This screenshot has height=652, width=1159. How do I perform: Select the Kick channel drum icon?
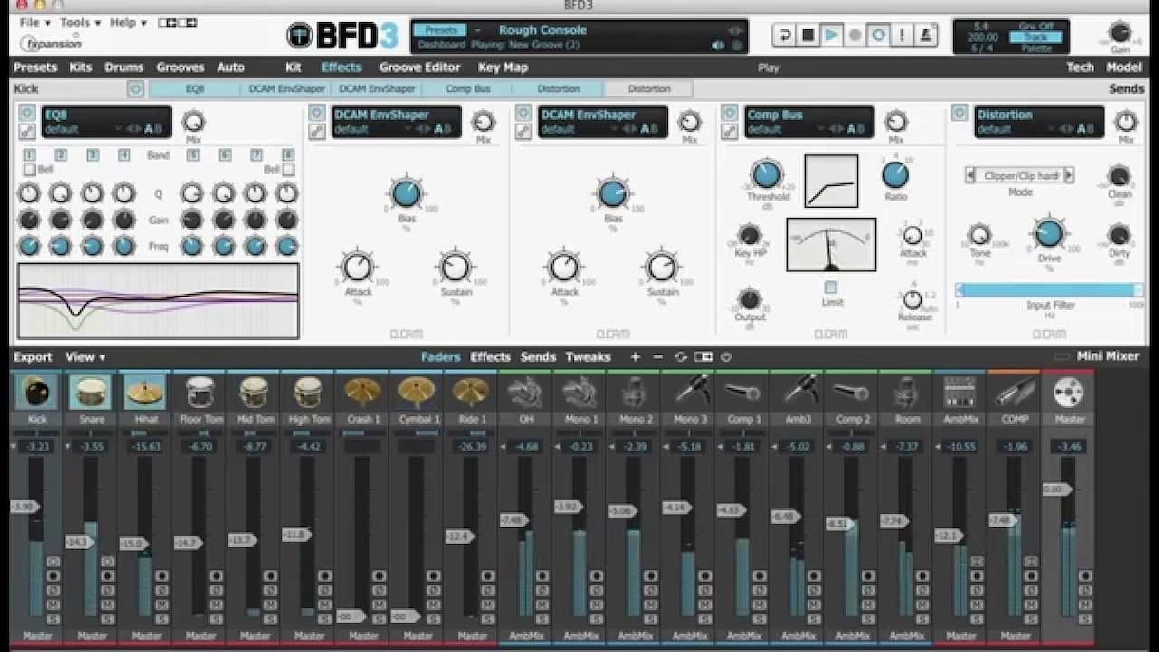click(36, 392)
